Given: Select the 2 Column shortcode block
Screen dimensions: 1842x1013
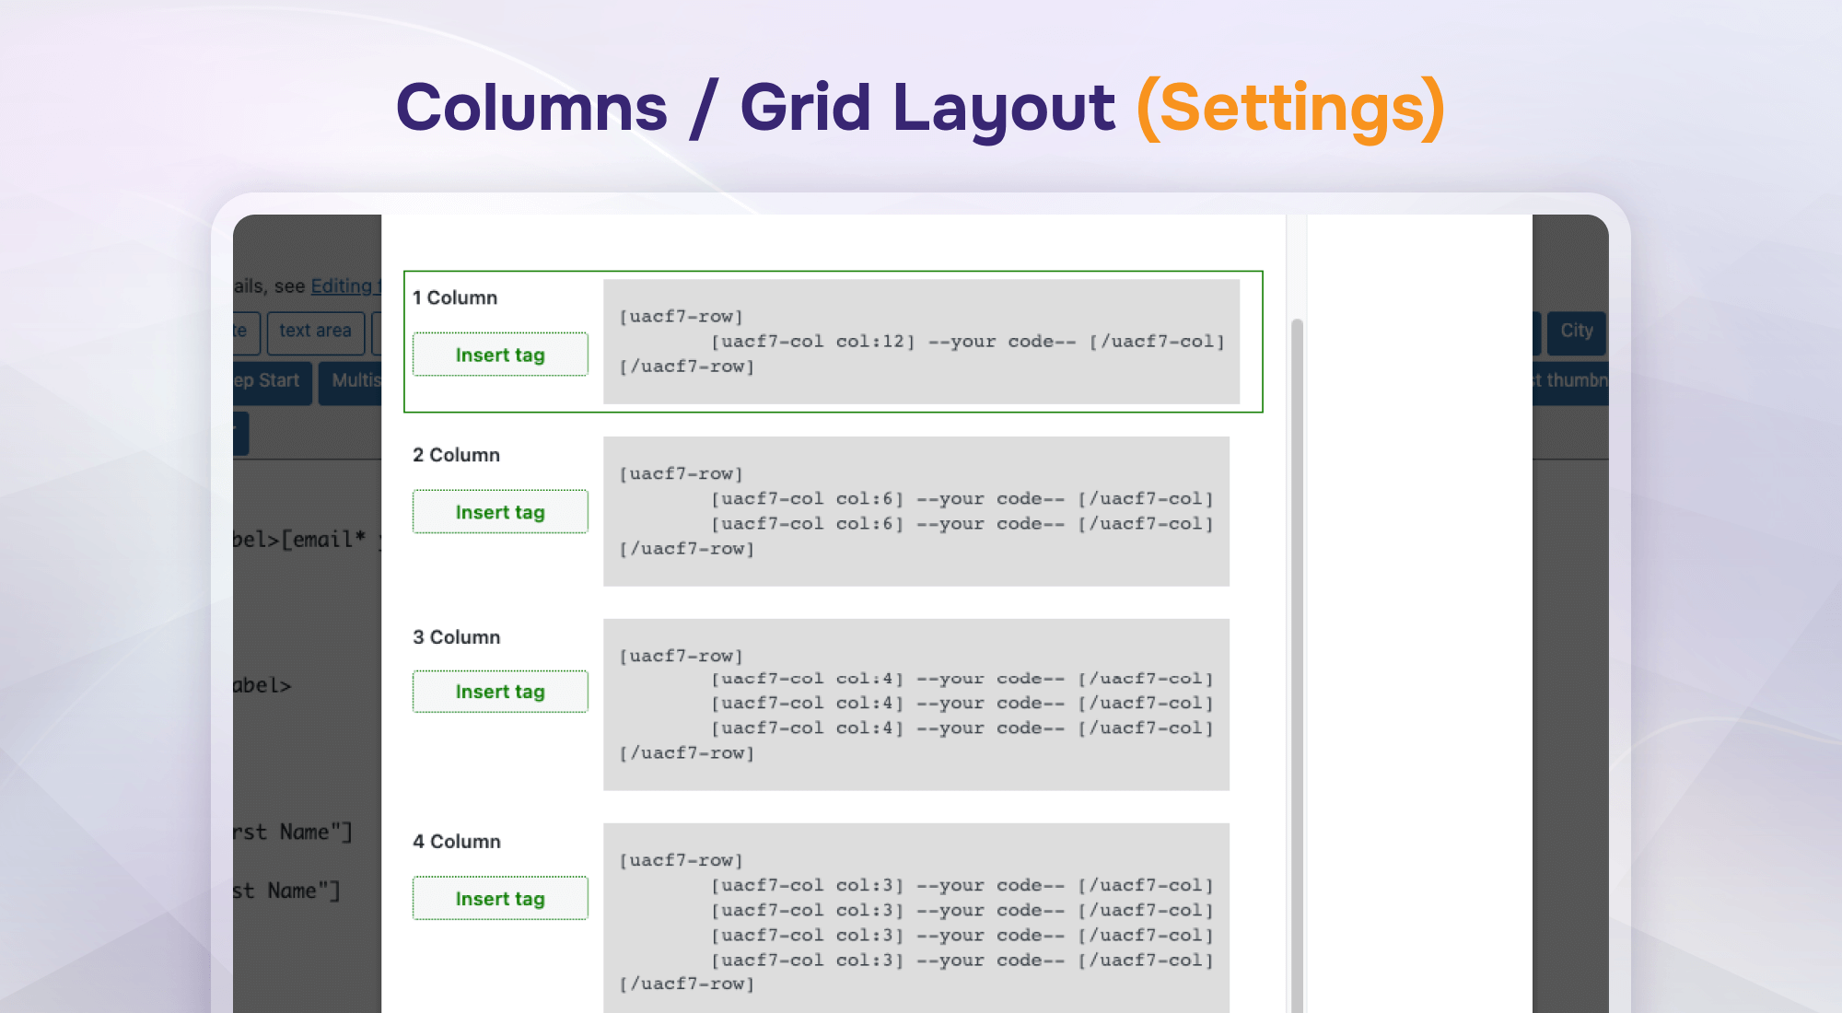Looking at the screenshot, I should (x=916, y=511).
